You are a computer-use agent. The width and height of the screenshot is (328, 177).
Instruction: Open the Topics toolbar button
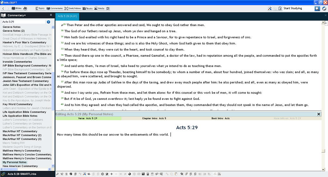(x=40, y=8)
